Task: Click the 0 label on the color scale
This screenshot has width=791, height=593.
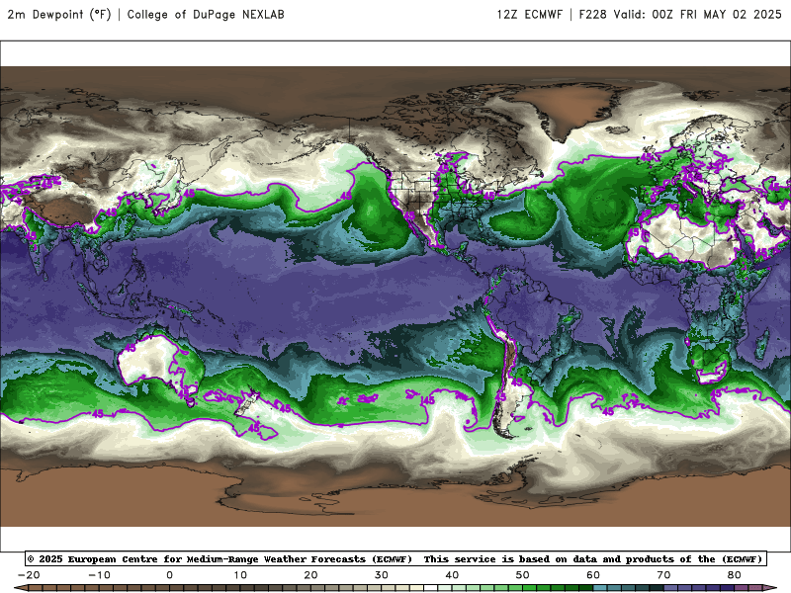Action: tap(169, 575)
